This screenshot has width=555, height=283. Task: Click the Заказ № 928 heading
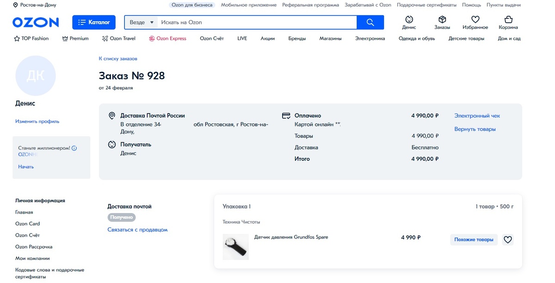tap(132, 75)
